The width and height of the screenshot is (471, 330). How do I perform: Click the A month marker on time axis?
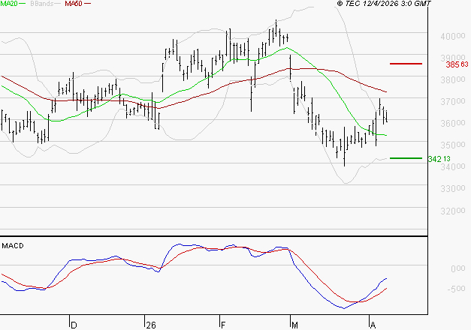click(373, 325)
